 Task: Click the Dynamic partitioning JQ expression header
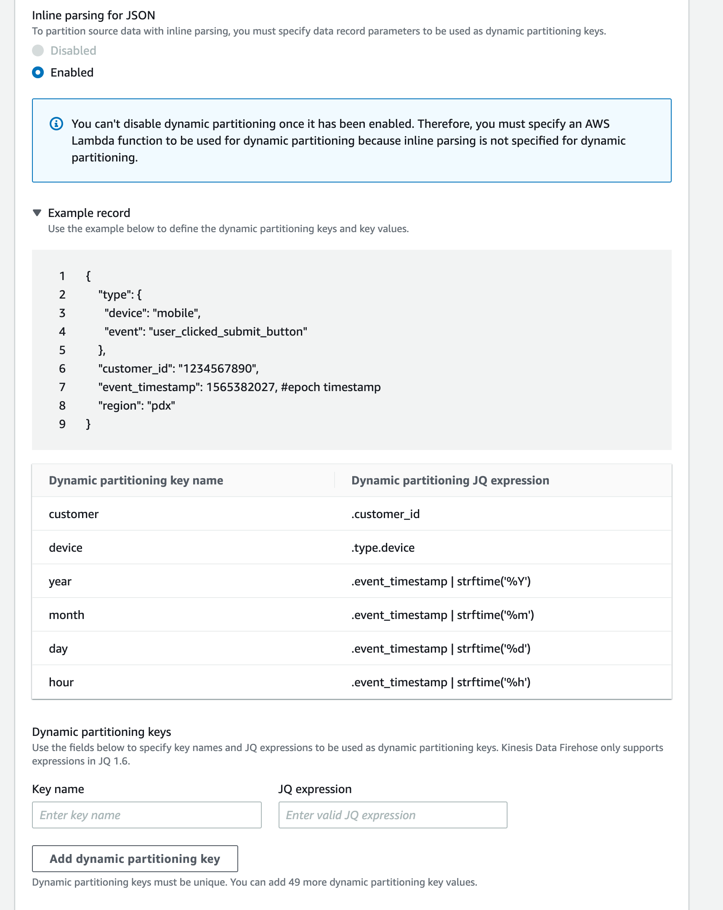coord(450,480)
